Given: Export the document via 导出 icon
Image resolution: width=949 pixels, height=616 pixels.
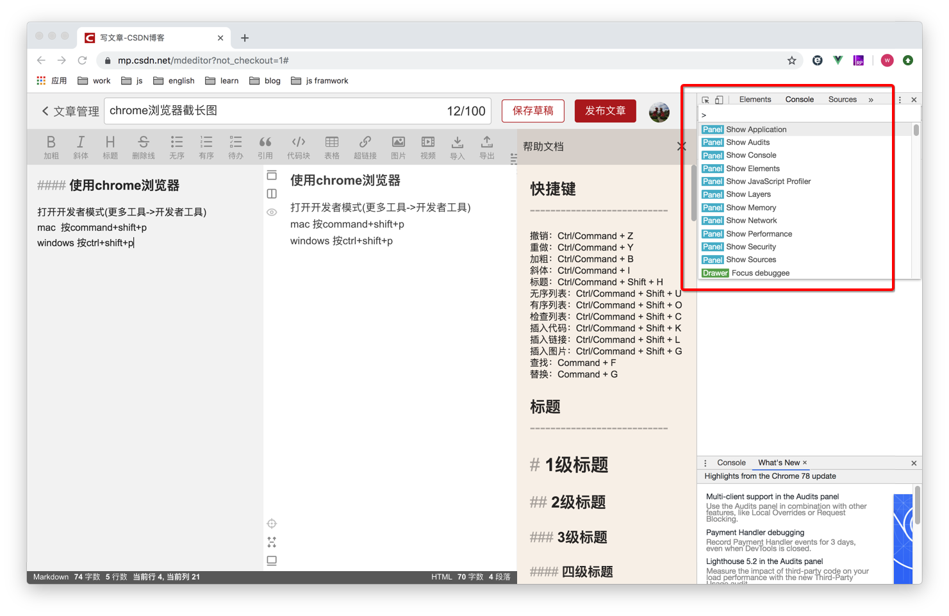Looking at the screenshot, I should (x=486, y=146).
